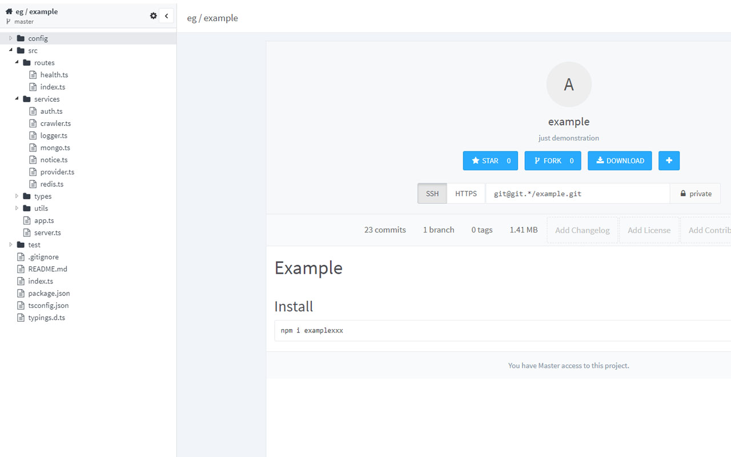This screenshot has width=731, height=457.
Task: Expand the config folder arrow
Action: tap(10, 38)
